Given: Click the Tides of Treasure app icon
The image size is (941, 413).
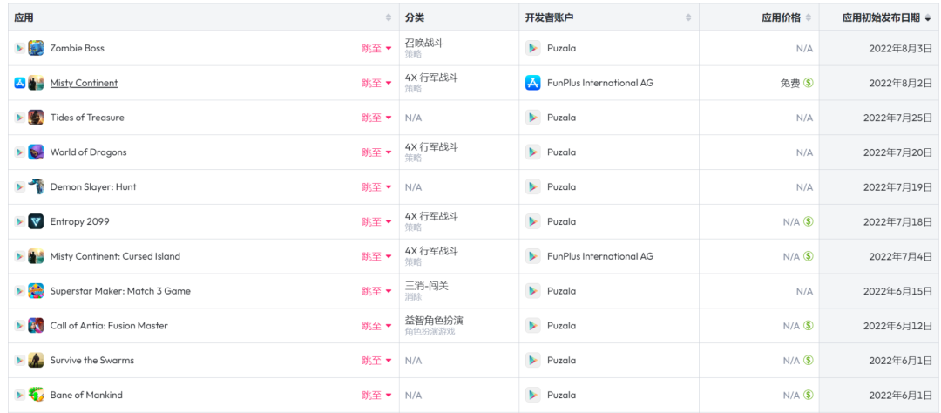Looking at the screenshot, I should [36, 118].
